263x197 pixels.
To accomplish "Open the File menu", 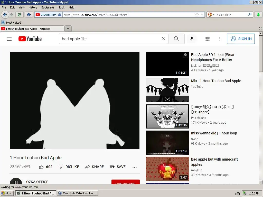I will (x=4, y=7).
